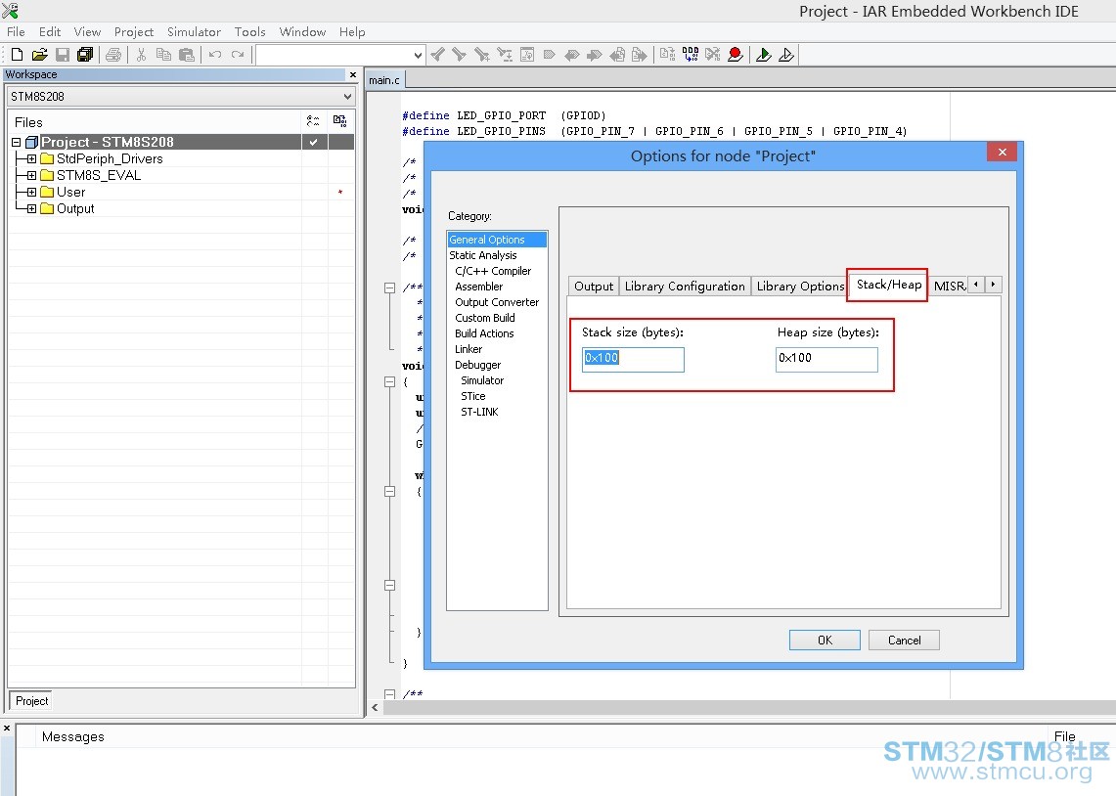Screen dimensions: 1116x796
Task: Toggle a breakpoint with the red dot icon
Action: (x=736, y=55)
